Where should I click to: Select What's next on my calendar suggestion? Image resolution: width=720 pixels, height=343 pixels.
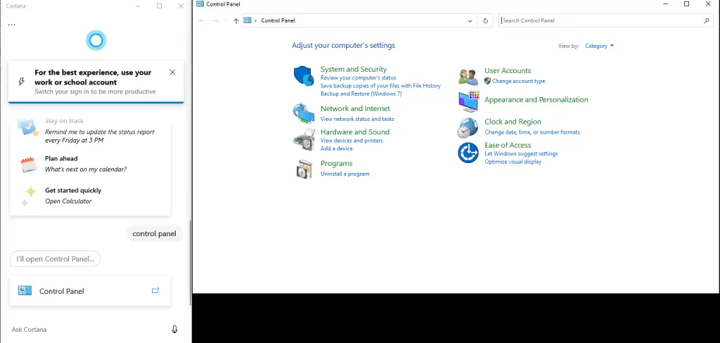[86, 169]
